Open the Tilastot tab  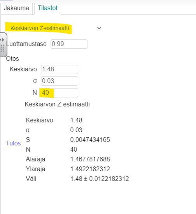(x=48, y=8)
